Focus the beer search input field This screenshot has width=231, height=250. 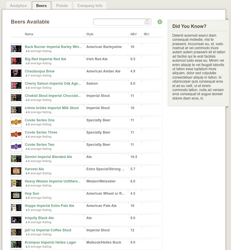[122, 22]
